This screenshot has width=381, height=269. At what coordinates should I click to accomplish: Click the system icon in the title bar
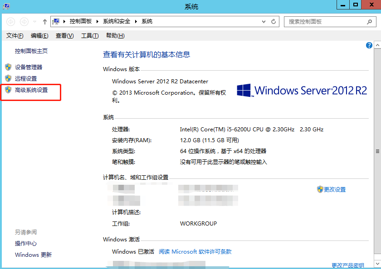(x=6, y=6)
